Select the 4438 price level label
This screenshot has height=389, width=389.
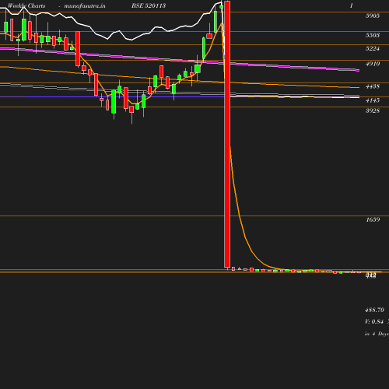(373, 86)
